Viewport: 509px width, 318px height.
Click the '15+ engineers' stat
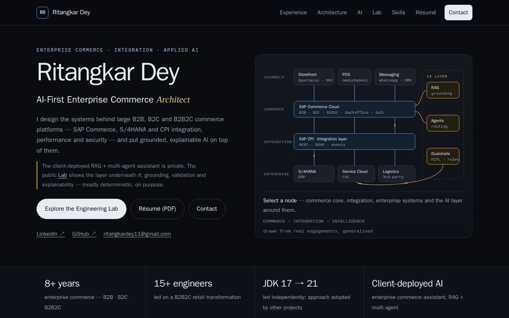tap(183, 283)
